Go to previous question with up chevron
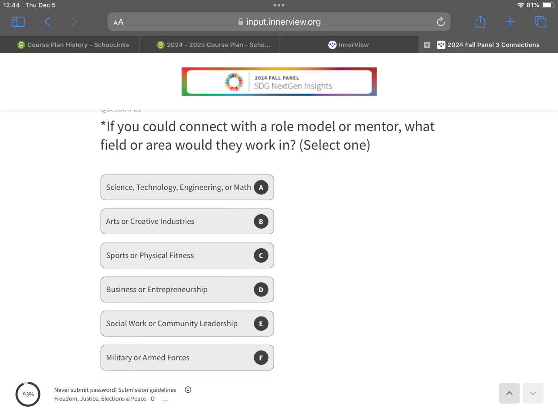Image resolution: width=558 pixels, height=418 pixels. click(509, 393)
